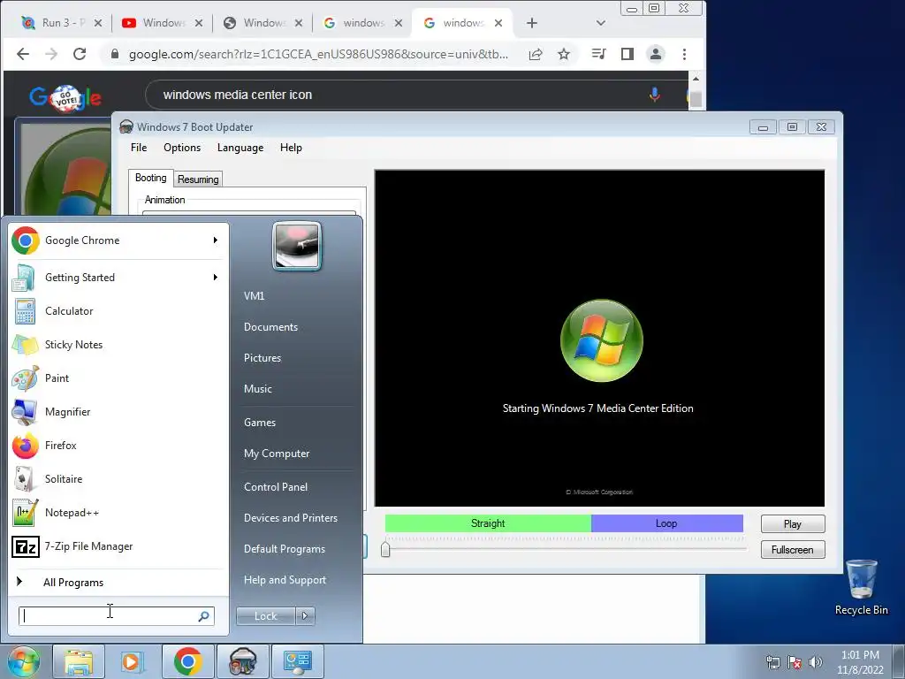The height and width of the screenshot is (679, 905).
Task: Open Default Programs link
Action: click(285, 549)
